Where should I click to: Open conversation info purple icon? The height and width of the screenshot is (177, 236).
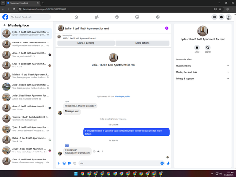coord(167,28)
